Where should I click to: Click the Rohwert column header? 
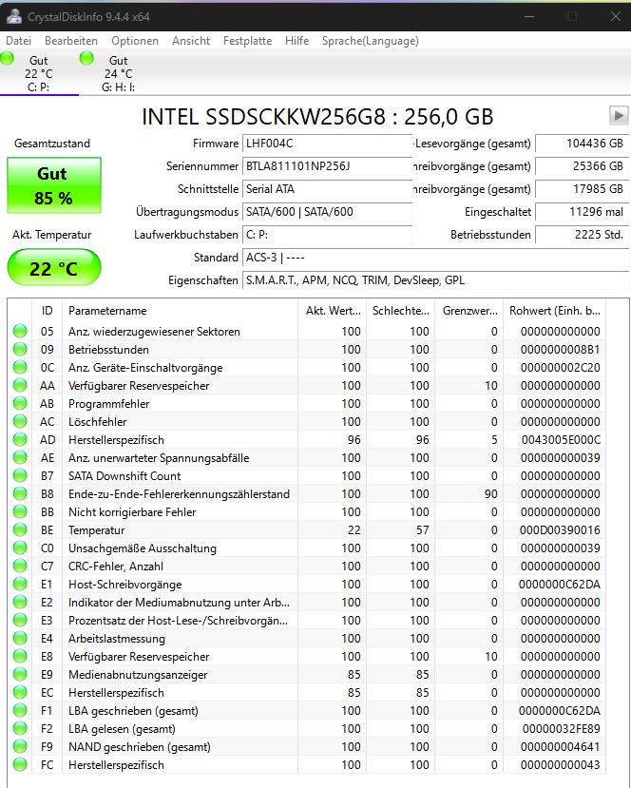[555, 311]
